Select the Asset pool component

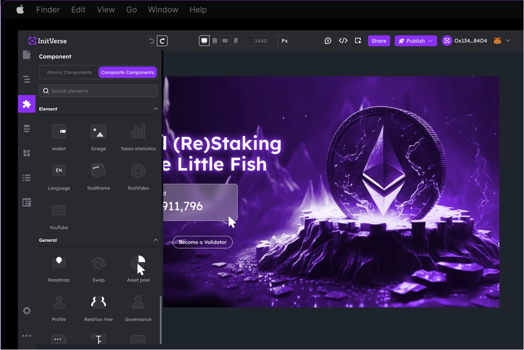coord(138,268)
